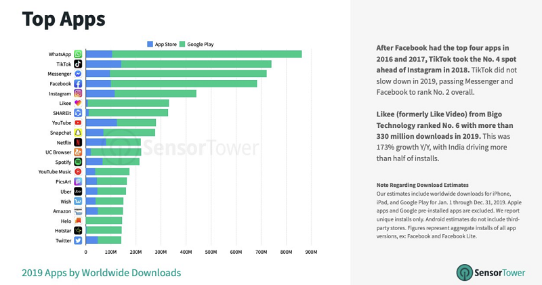Image resolution: width=542 pixels, height=285 pixels.
Task: Click the TikTok blue App Store bar
Action: click(104, 64)
